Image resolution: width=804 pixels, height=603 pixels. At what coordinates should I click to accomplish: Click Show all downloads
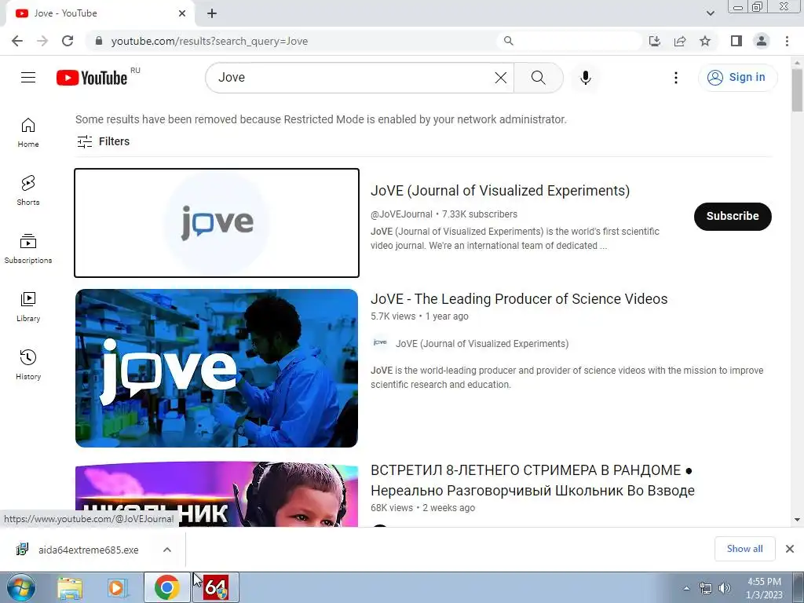(x=744, y=549)
